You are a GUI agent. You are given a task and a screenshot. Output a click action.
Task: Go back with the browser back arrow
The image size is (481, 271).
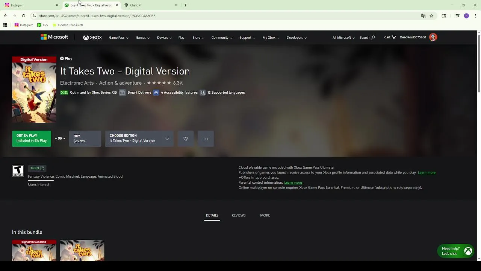pyautogui.click(x=5, y=16)
